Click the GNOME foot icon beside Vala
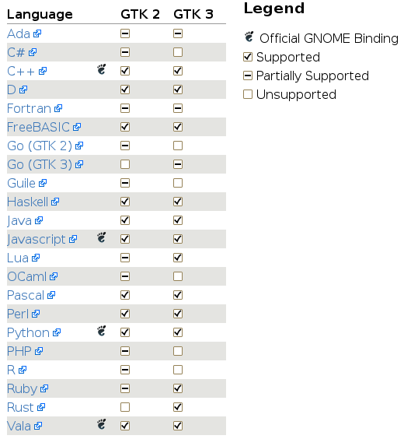This screenshot has height=439, width=404. [x=102, y=424]
